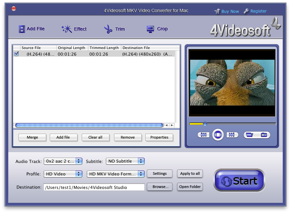Open the Properties button

[x=159, y=137]
